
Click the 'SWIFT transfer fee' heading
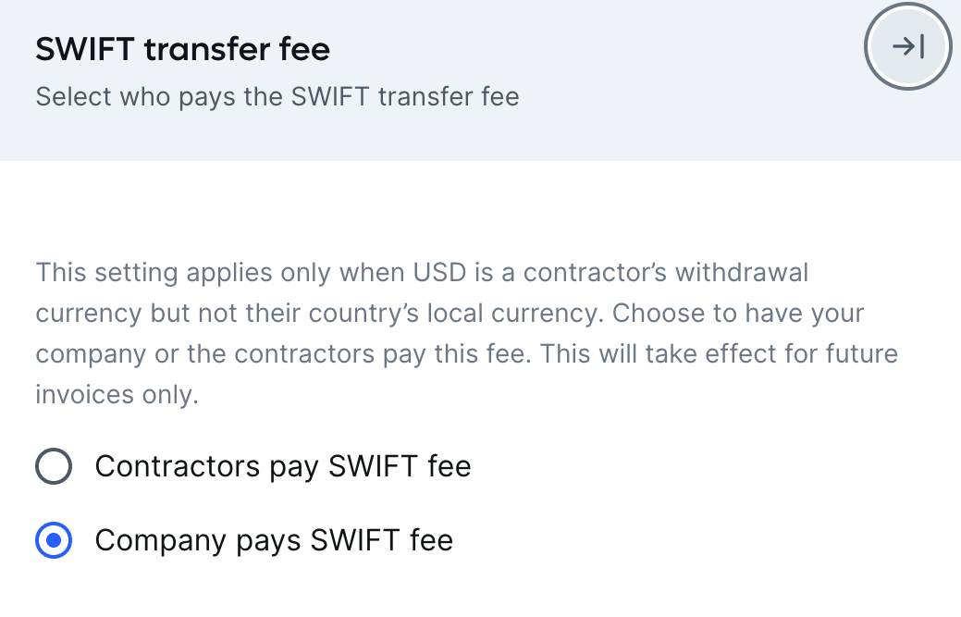pos(182,49)
